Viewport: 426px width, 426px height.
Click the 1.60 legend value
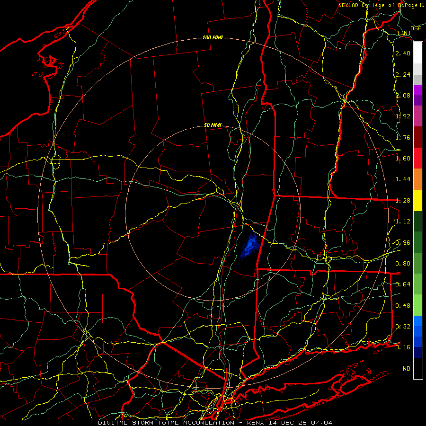403,159
